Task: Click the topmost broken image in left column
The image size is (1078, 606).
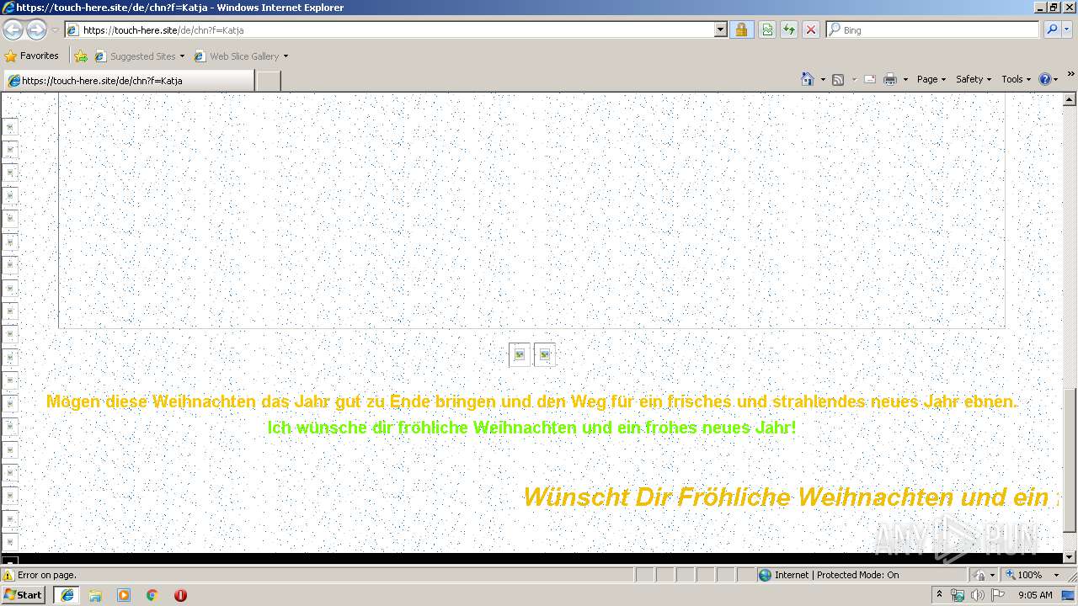Action: 10,126
